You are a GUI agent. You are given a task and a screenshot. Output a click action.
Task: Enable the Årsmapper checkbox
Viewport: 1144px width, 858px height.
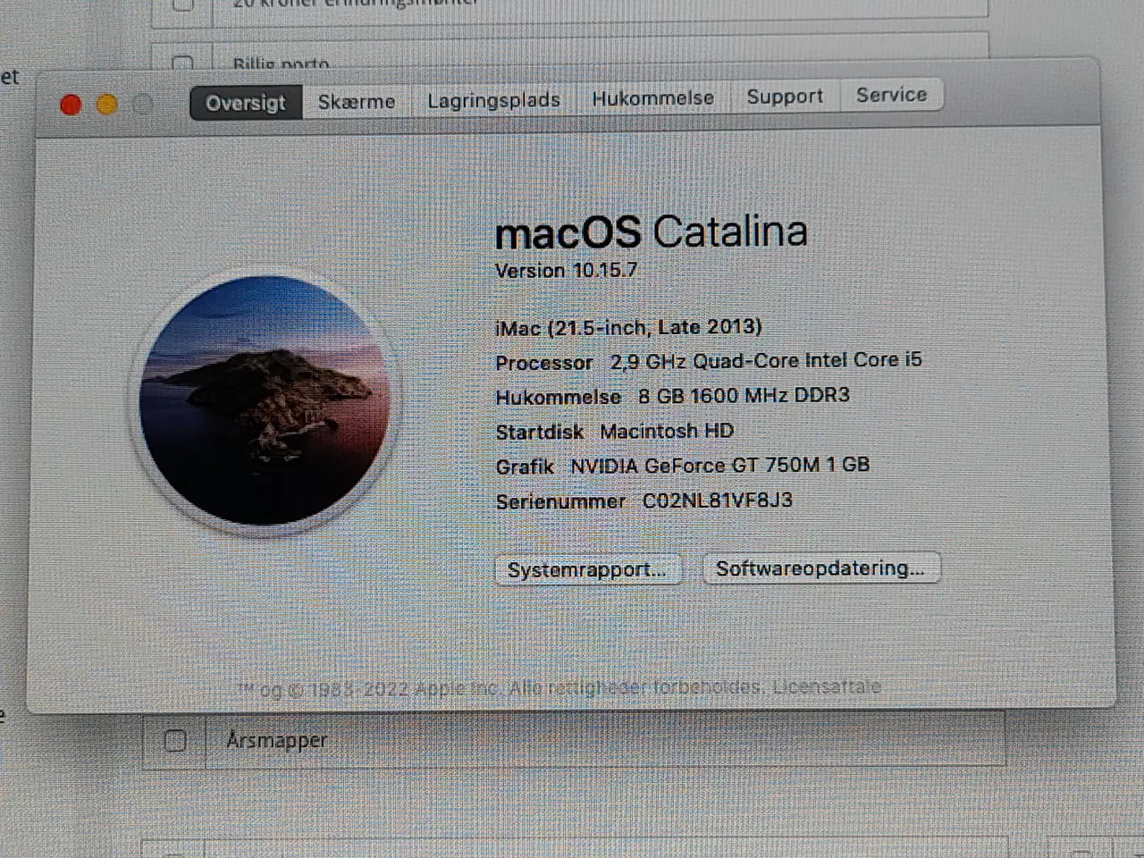pyautogui.click(x=175, y=740)
